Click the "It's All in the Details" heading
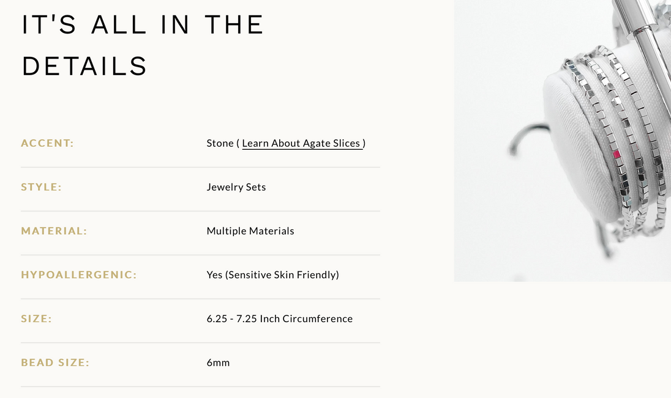The height and width of the screenshot is (398, 671). (143, 45)
